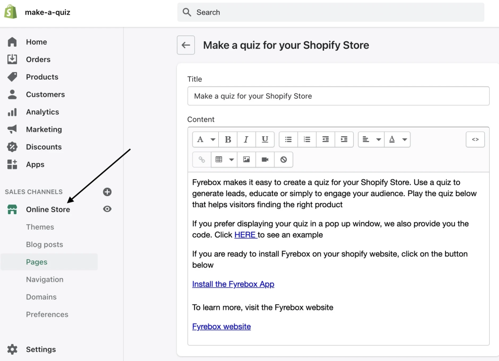Open Themes under Online Store
The width and height of the screenshot is (499, 361).
coord(40,227)
